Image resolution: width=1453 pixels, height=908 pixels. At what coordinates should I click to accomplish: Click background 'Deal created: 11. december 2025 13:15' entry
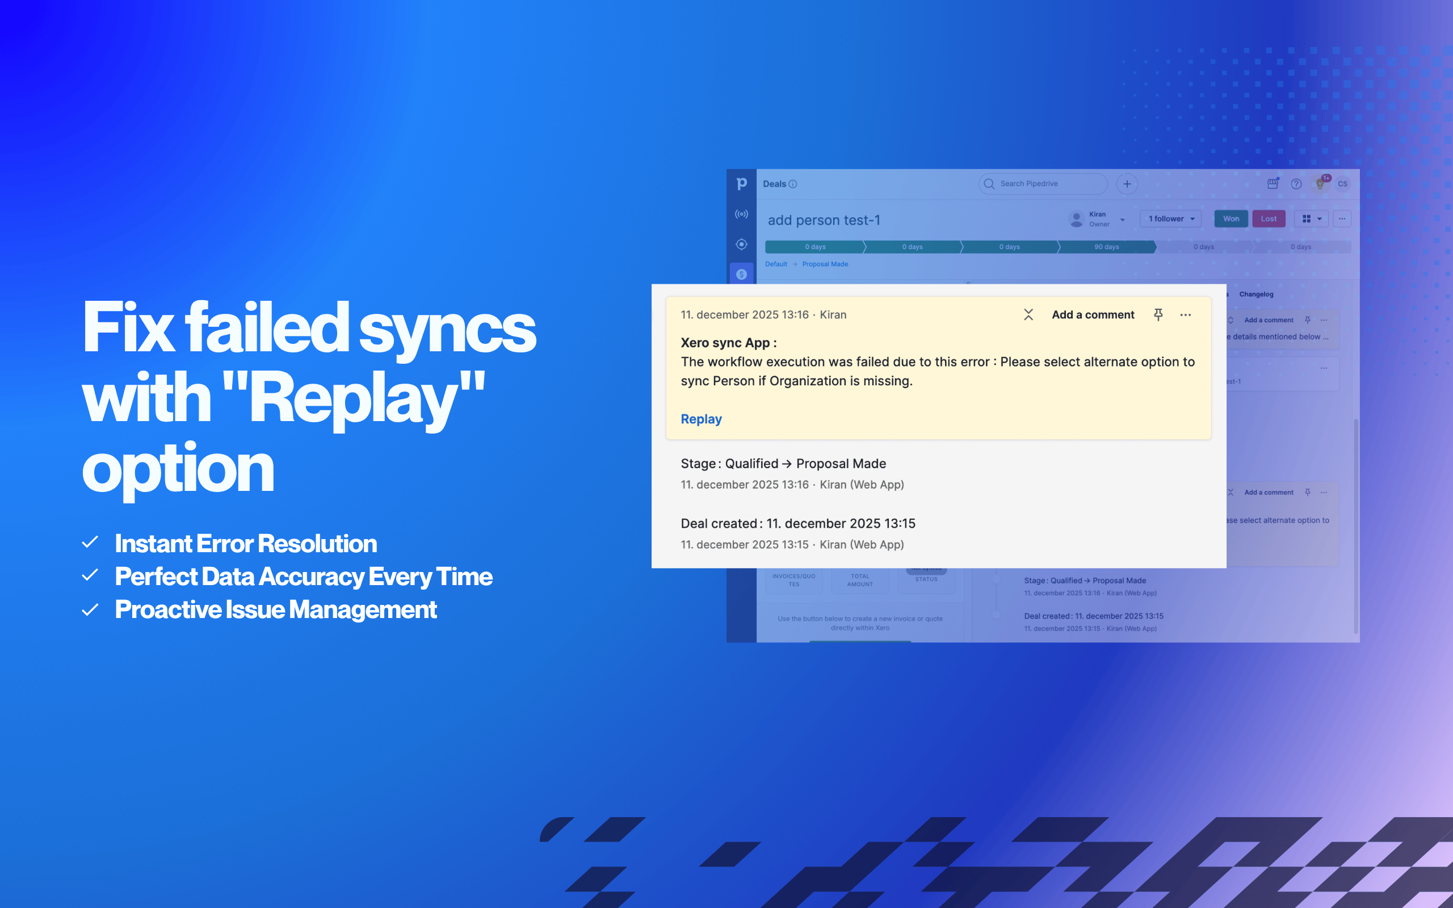point(1093,616)
